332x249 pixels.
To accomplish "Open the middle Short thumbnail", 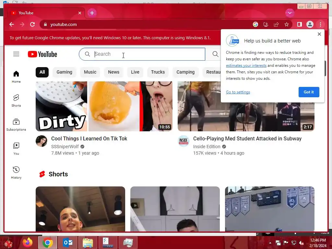I will 175,209.
